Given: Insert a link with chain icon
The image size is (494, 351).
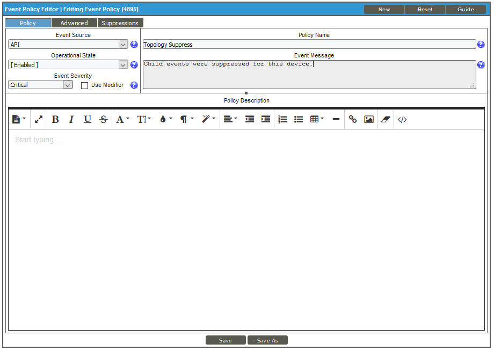Looking at the screenshot, I should coord(353,120).
